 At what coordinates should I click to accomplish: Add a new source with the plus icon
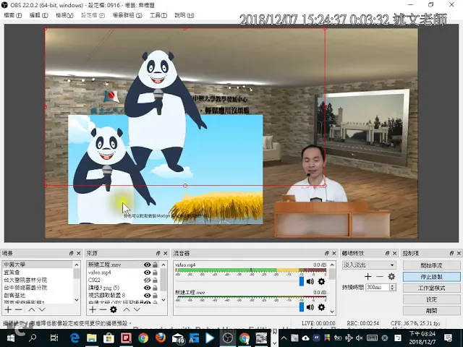point(93,309)
